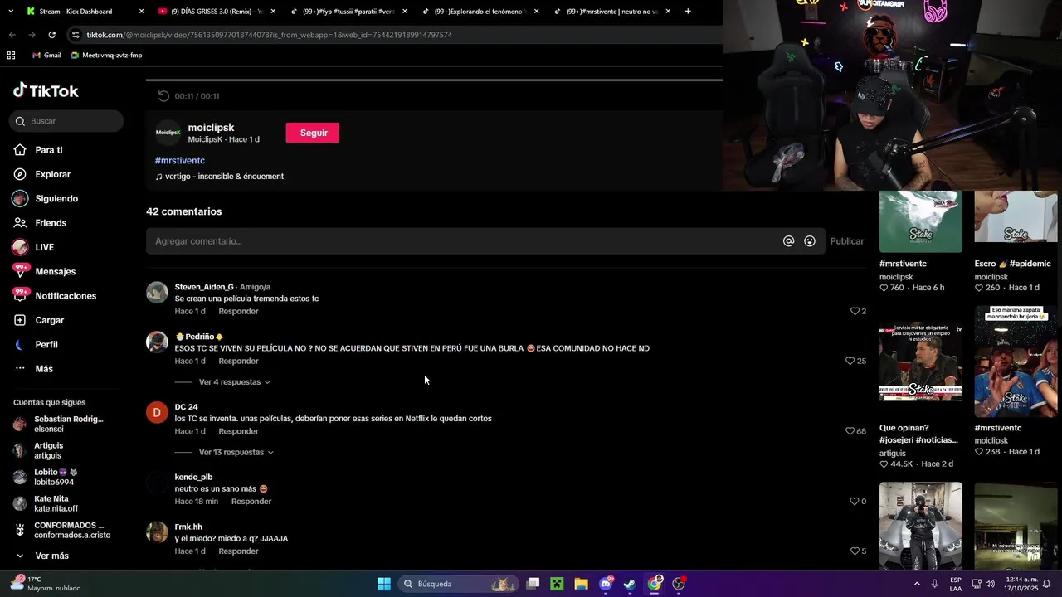
Task: Click the mention @ icon in comment box
Action: pyautogui.click(x=788, y=241)
